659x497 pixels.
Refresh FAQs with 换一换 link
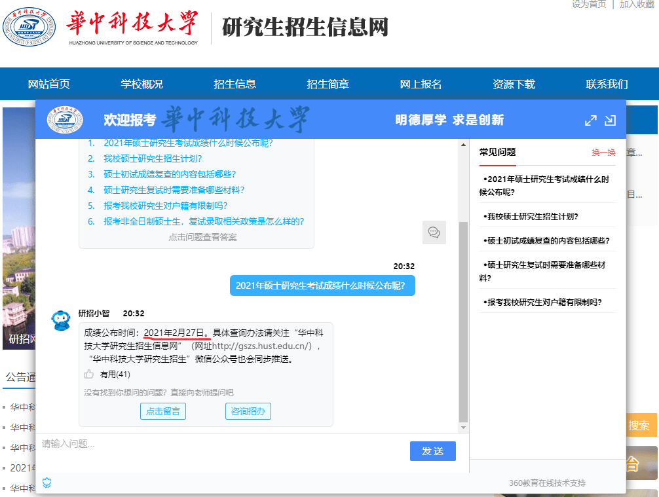pyautogui.click(x=603, y=152)
